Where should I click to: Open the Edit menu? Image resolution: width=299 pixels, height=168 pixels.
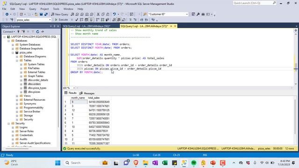tap(13, 9)
